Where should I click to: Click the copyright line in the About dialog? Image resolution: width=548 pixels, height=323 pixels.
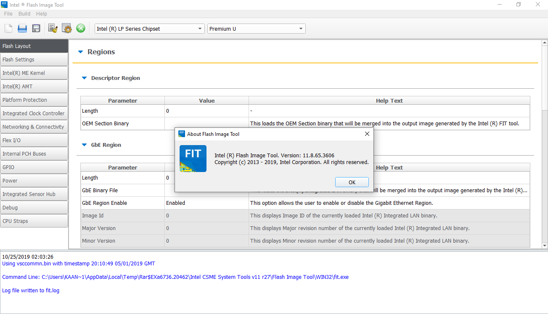click(291, 162)
